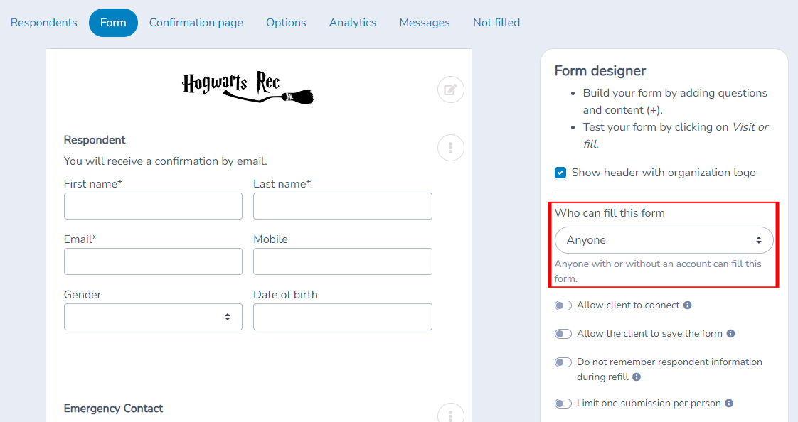The image size is (798, 422).
Task: Click info icon beside during refill
Action: click(x=637, y=377)
